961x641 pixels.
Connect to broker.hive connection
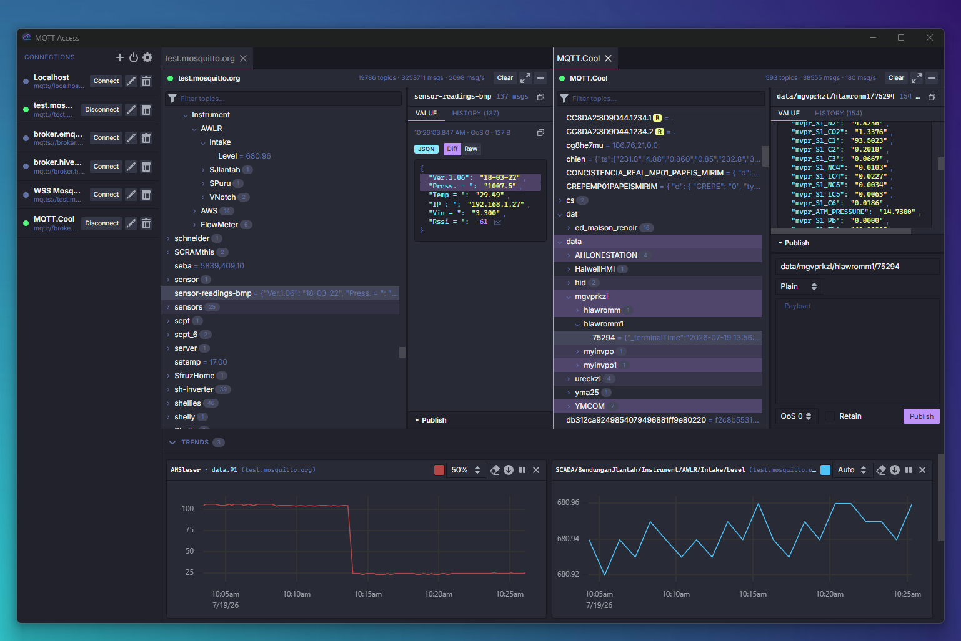point(106,167)
